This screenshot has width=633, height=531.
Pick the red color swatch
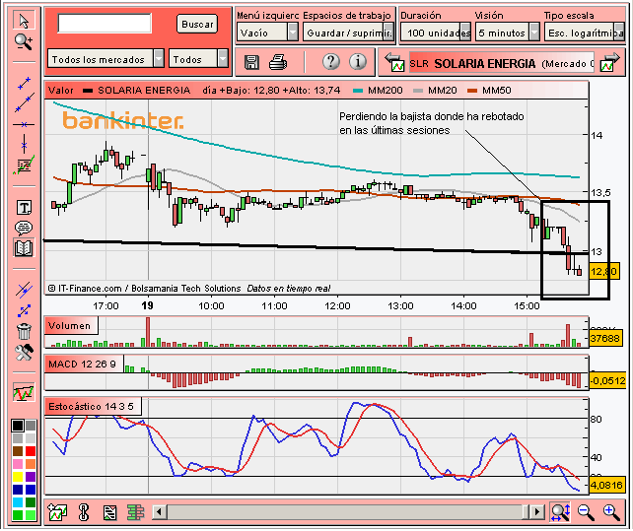pos(31,450)
